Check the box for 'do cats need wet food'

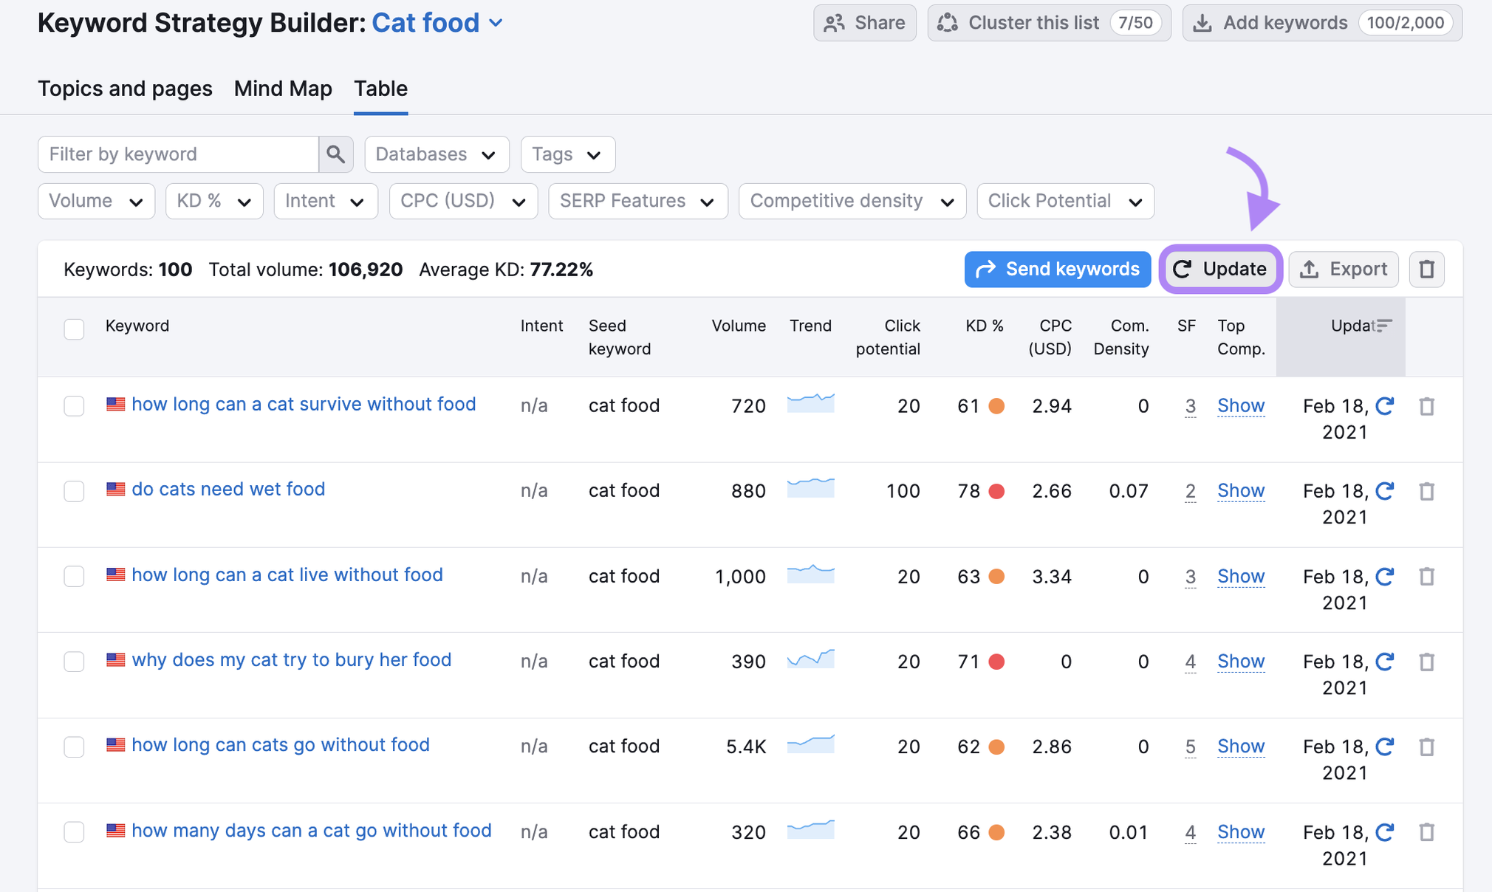point(74,491)
